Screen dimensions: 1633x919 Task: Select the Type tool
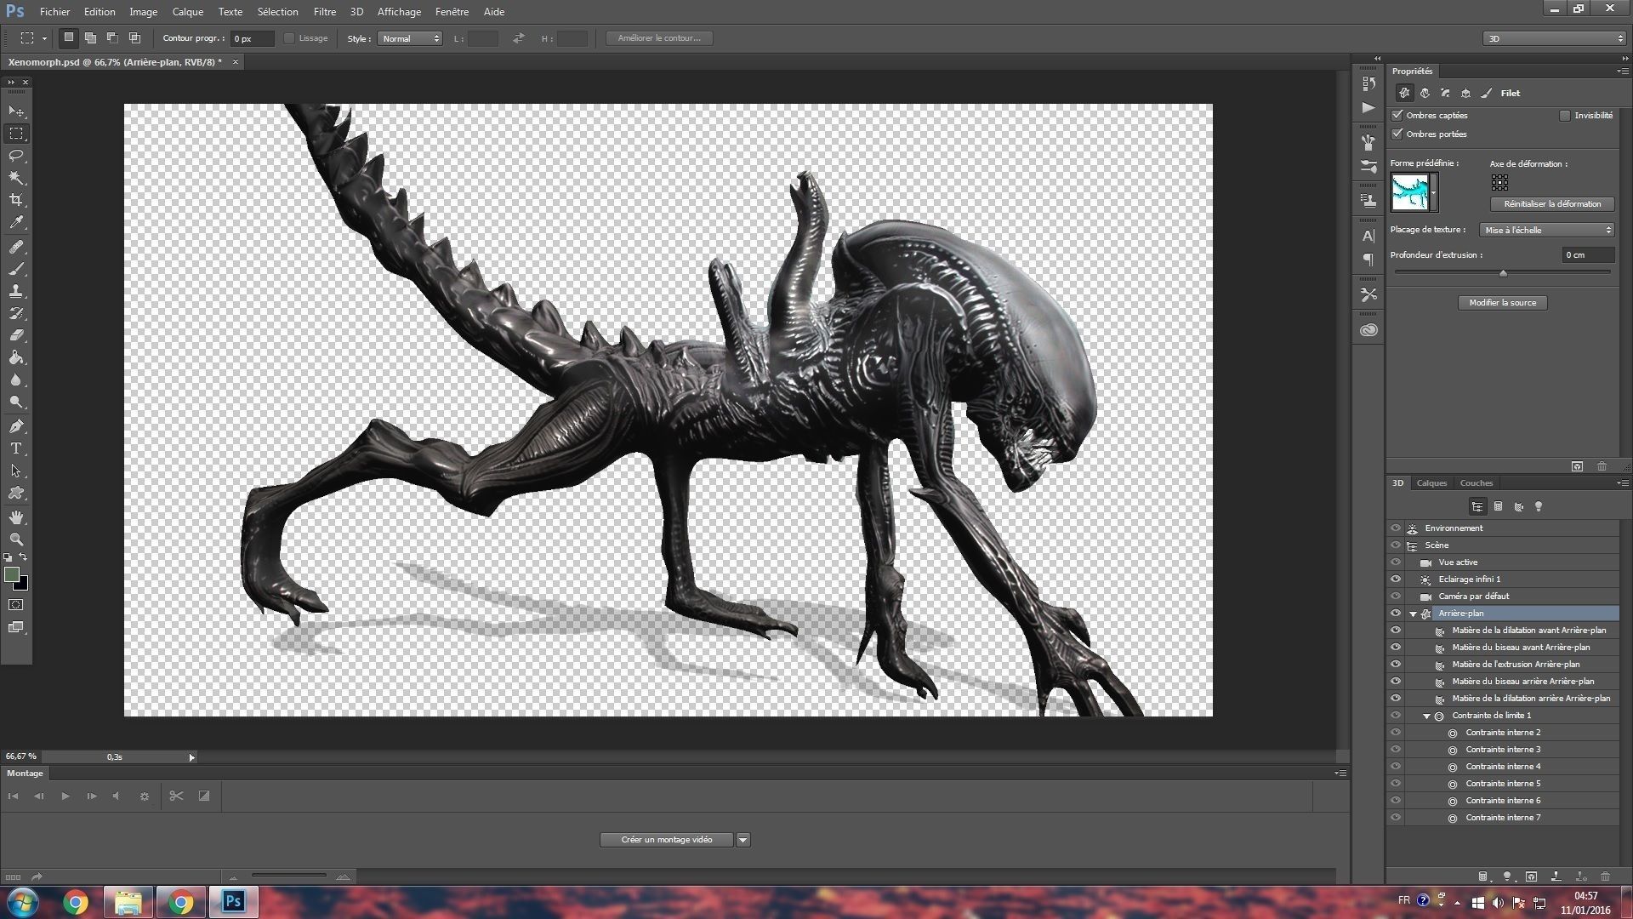pyautogui.click(x=16, y=448)
